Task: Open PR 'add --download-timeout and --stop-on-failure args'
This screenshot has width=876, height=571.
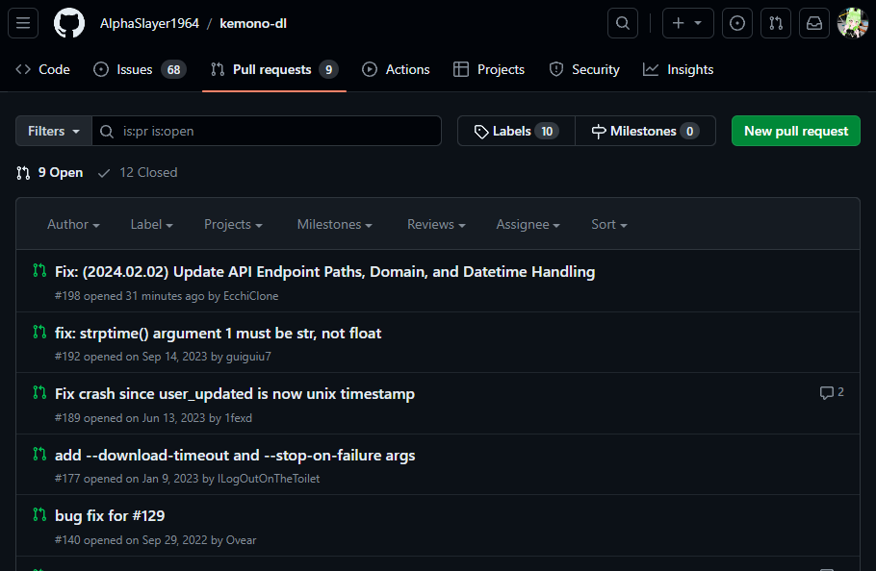Action: [235, 455]
